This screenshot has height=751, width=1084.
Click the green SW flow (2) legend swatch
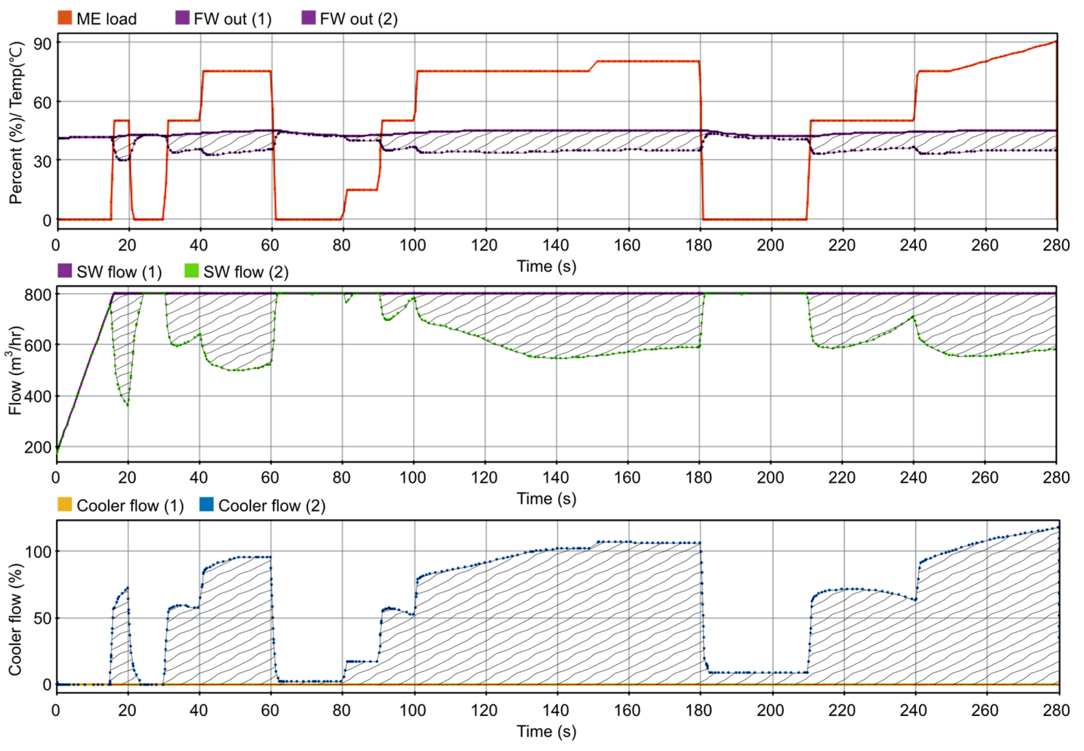pos(191,271)
